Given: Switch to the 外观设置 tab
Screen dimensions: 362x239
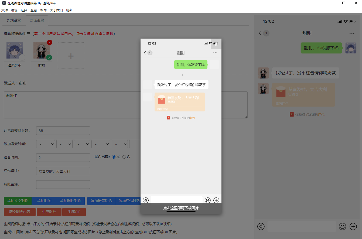Looking at the screenshot, I should point(14,21).
